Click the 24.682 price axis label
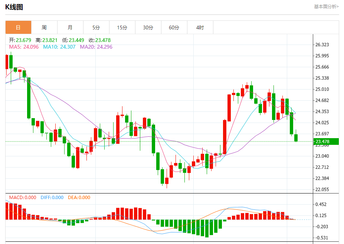 pyautogui.click(x=322, y=100)
